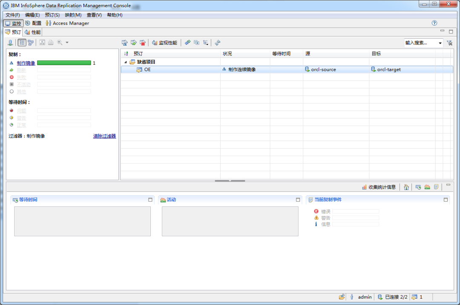Open the tree layout dropdown icon
Screen dimensions: 460x305
(206, 43)
